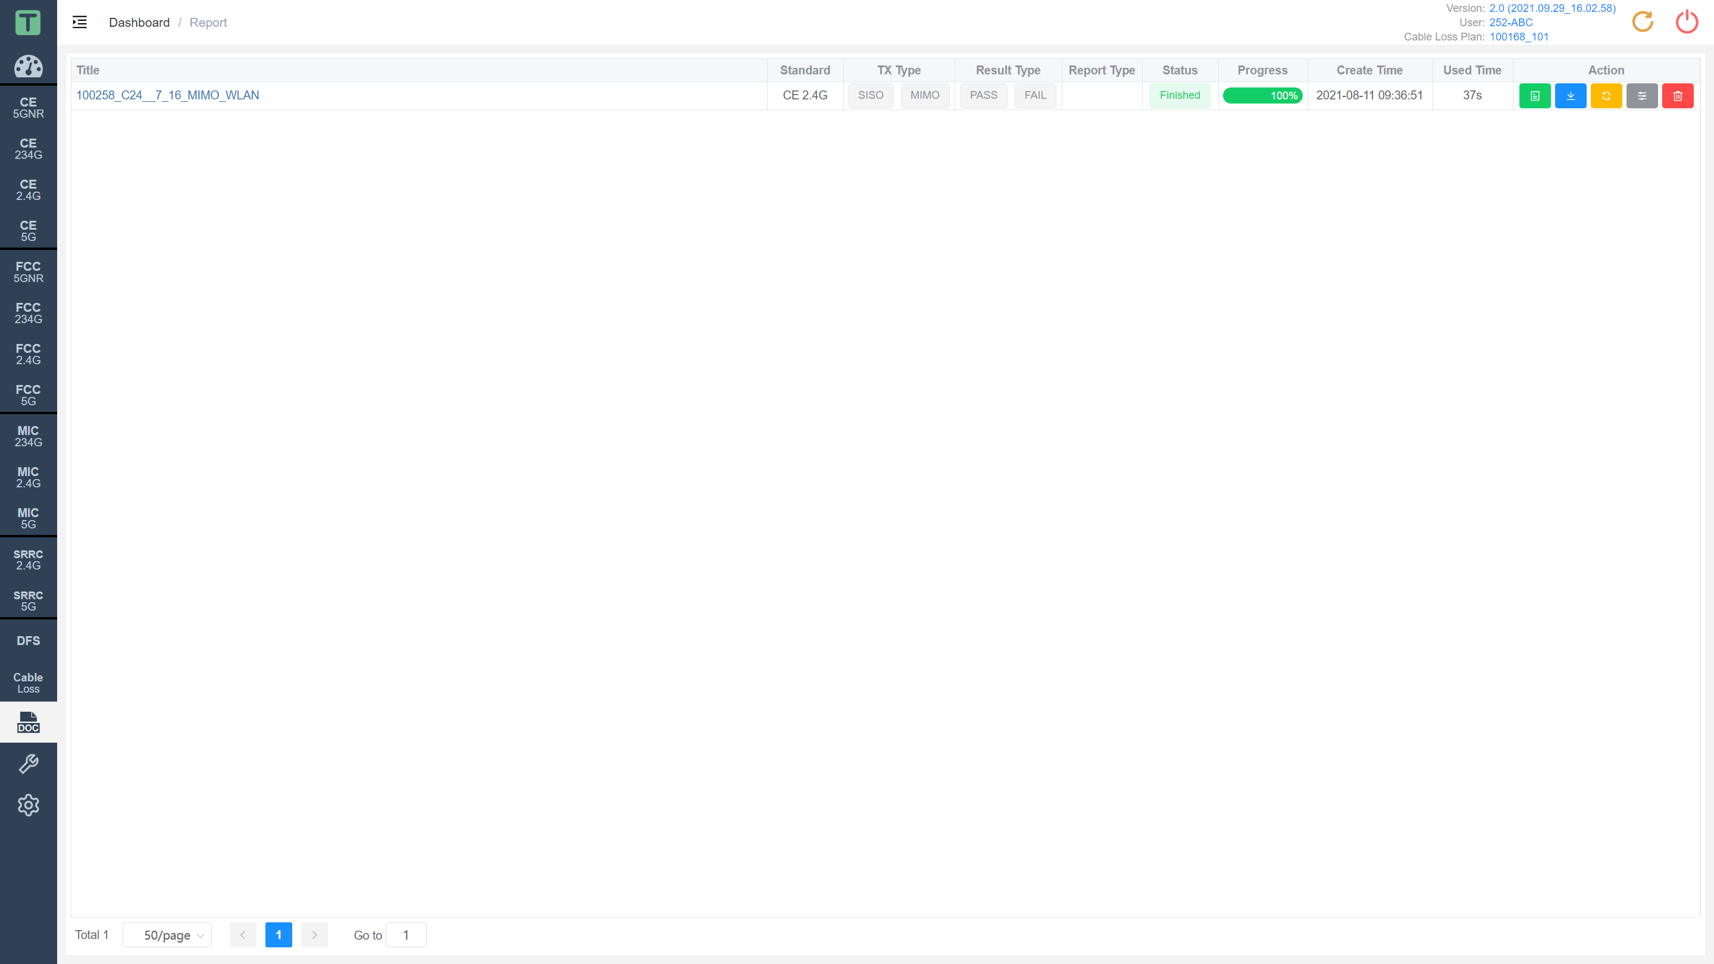This screenshot has height=964, width=1714.
Task: Click the tools/wrench icon
Action: coord(28,764)
